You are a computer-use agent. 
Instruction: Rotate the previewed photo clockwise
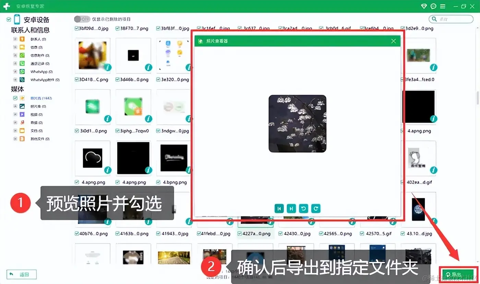pyautogui.click(x=315, y=209)
